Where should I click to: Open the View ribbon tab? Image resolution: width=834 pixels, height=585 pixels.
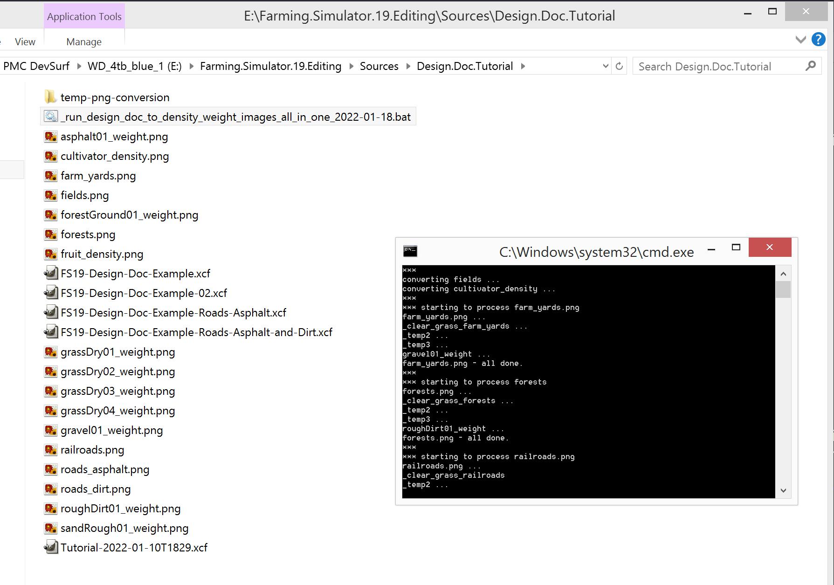[25, 42]
